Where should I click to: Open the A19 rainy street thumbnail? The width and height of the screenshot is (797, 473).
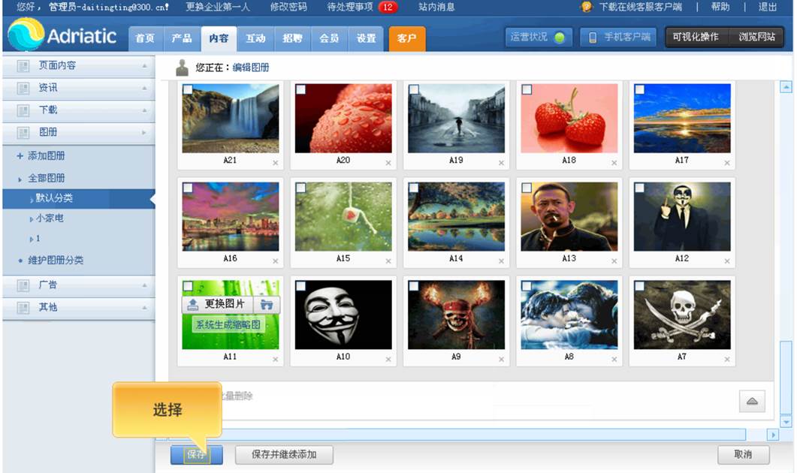(x=456, y=118)
